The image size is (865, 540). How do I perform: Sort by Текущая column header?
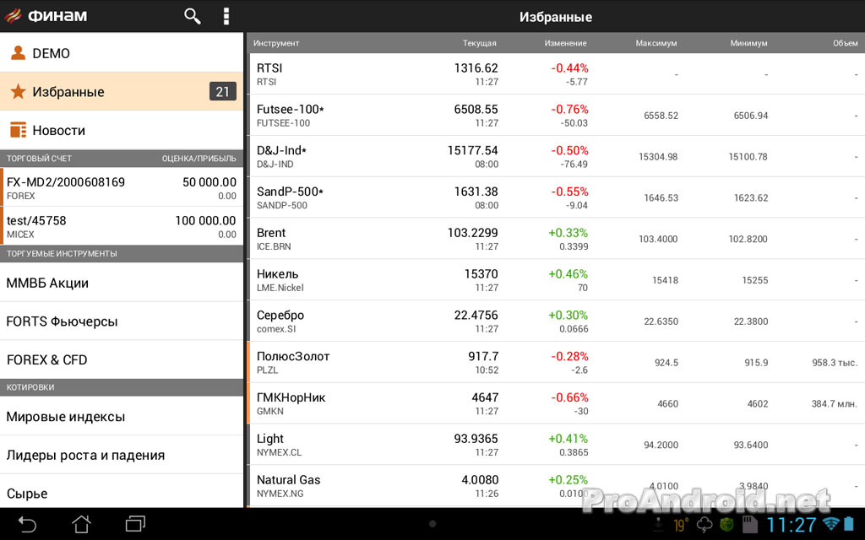pyautogui.click(x=480, y=43)
